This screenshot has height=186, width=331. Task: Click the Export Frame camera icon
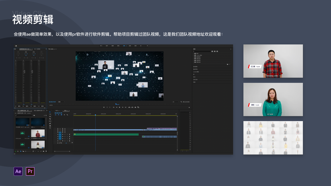click(135, 107)
